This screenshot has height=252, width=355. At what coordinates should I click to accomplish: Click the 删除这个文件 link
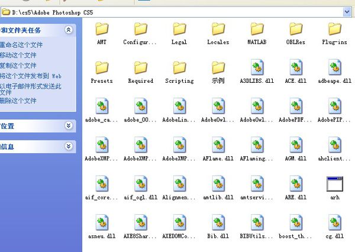tap(19, 101)
